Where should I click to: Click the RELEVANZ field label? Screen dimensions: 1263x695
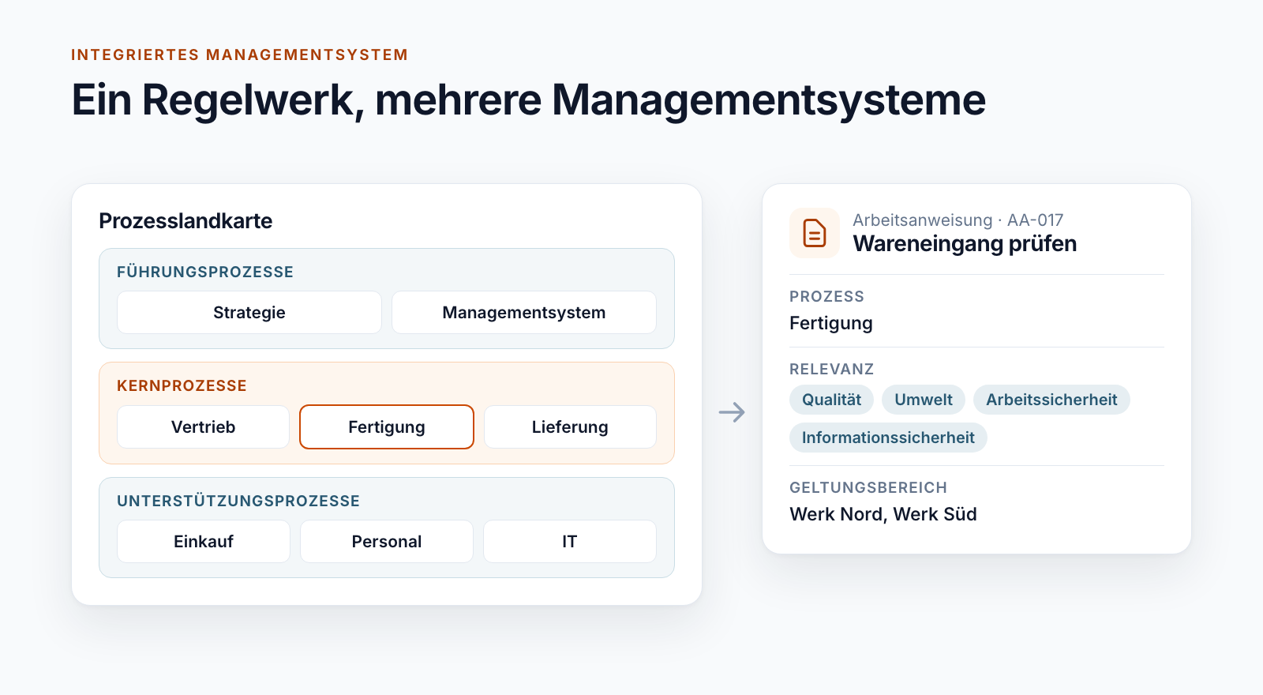tap(831, 369)
